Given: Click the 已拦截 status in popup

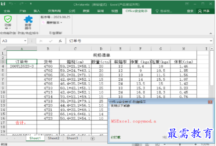Looking at the screenshot, I should (x=116, y=137).
